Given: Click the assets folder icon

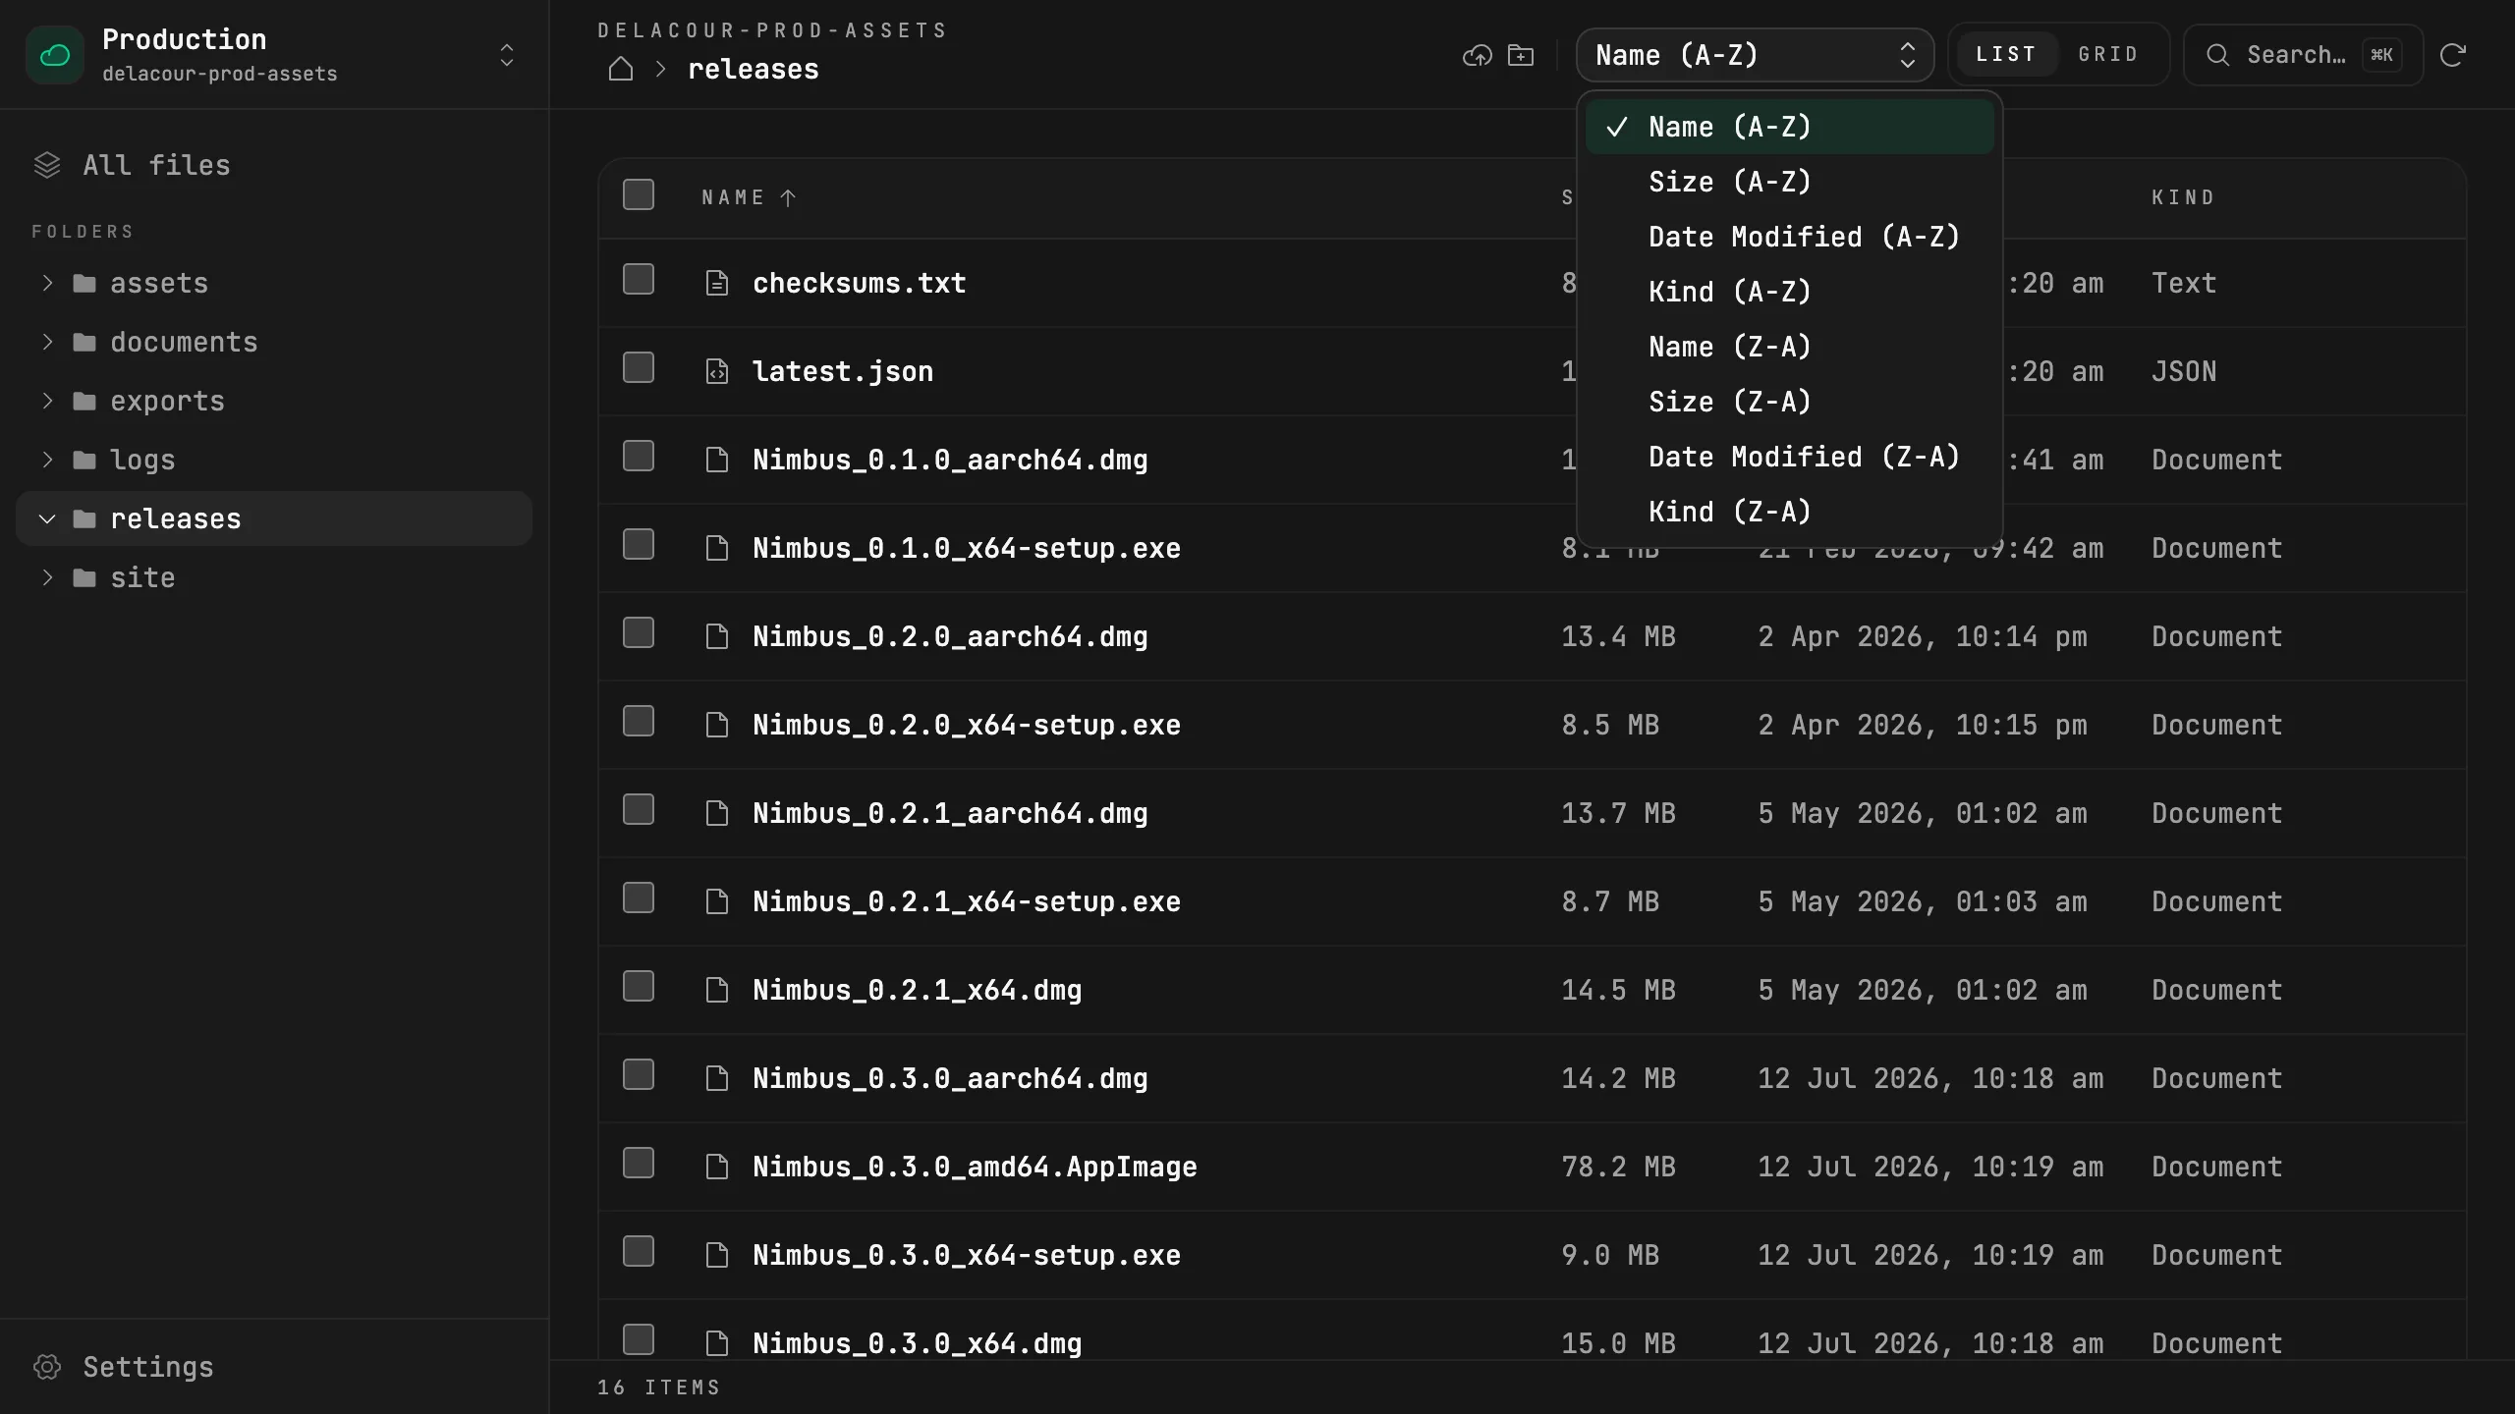Looking at the screenshot, I should coord(84,283).
